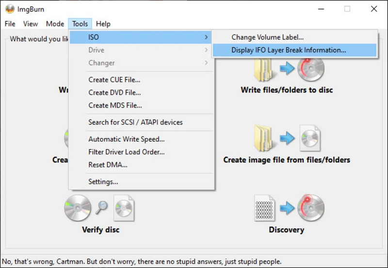Choose Filter Driver Load Order

tap(126, 152)
